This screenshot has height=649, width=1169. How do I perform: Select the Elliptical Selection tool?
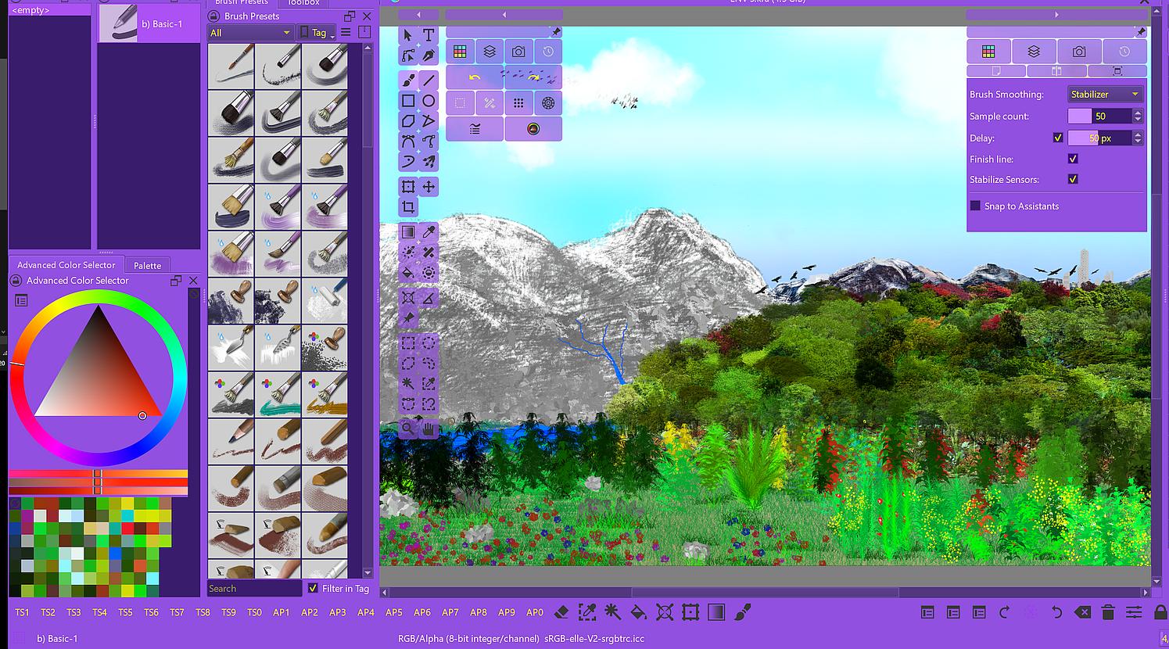click(x=429, y=343)
